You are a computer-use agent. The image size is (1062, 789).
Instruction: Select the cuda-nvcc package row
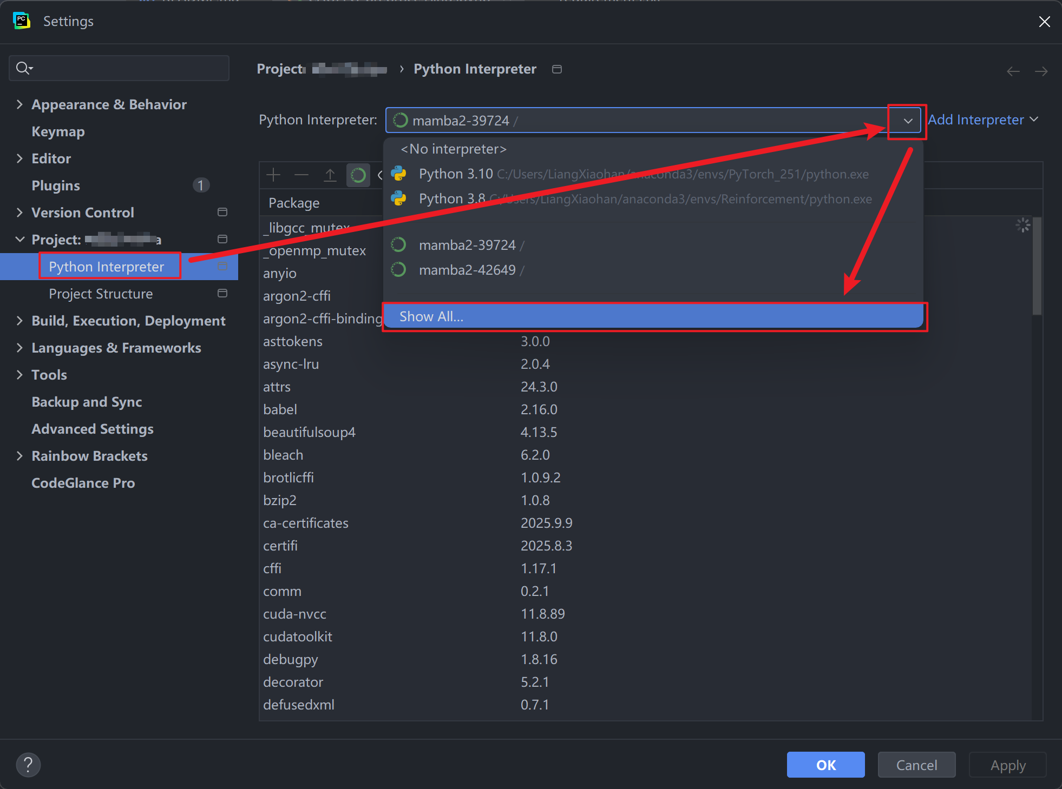point(645,614)
